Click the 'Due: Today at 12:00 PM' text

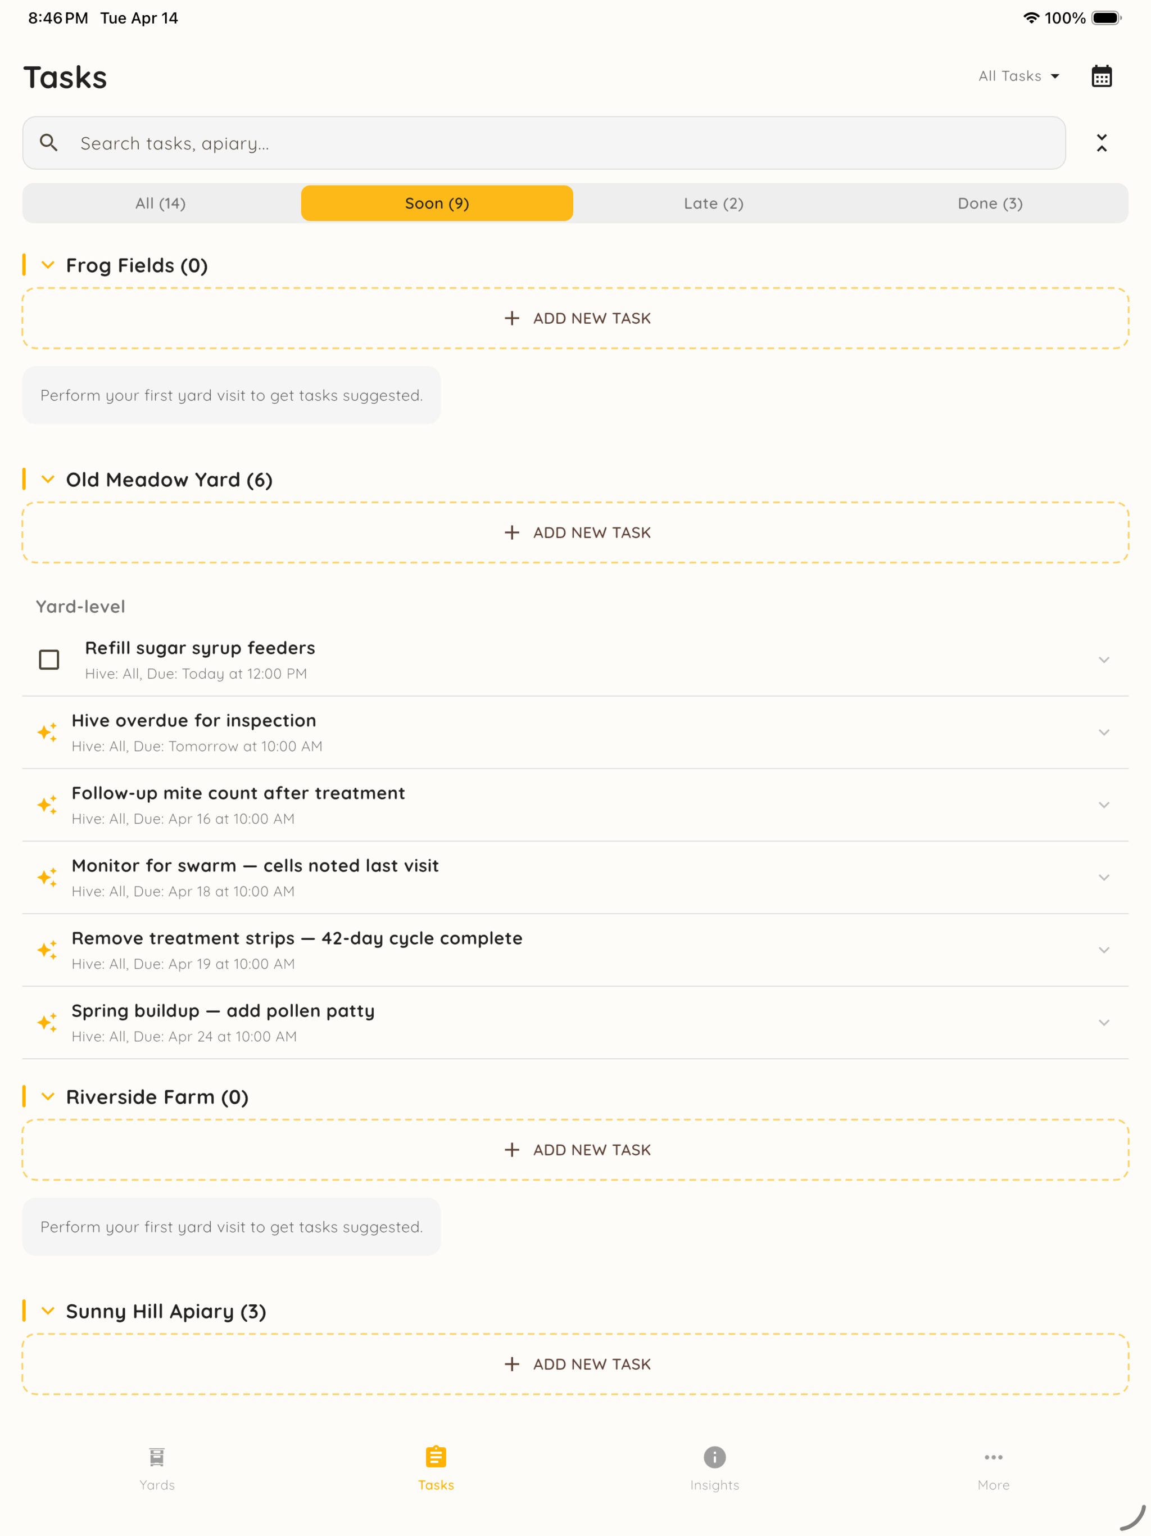227,674
